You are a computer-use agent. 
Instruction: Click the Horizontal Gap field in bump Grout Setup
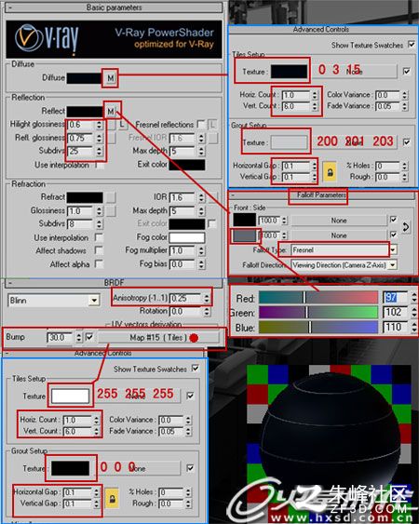pos(77,492)
